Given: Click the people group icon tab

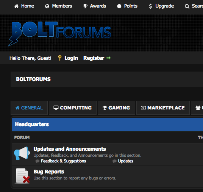Looking at the screenshot, I should (x=198, y=108).
